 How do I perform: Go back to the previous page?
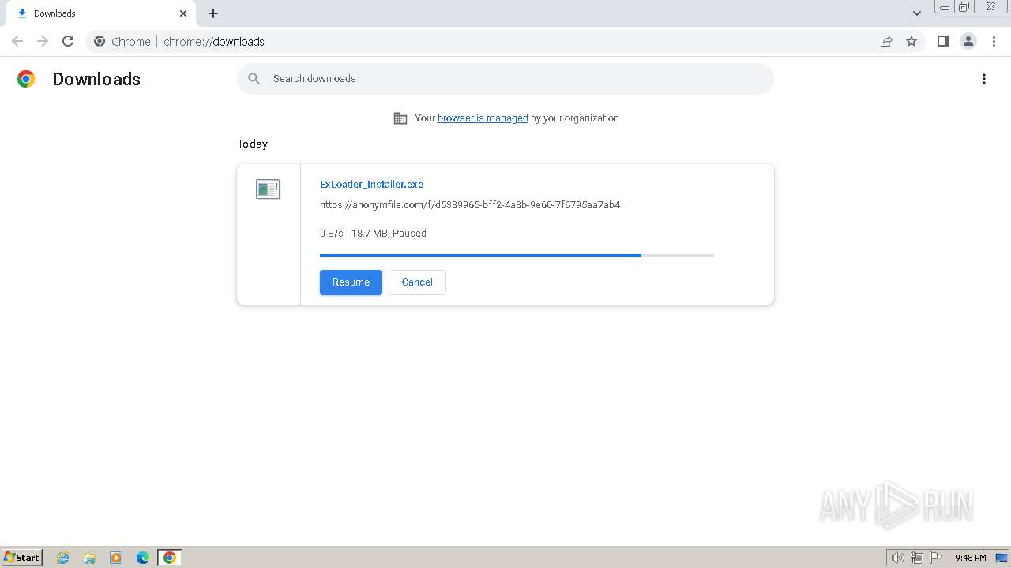pyautogui.click(x=17, y=41)
